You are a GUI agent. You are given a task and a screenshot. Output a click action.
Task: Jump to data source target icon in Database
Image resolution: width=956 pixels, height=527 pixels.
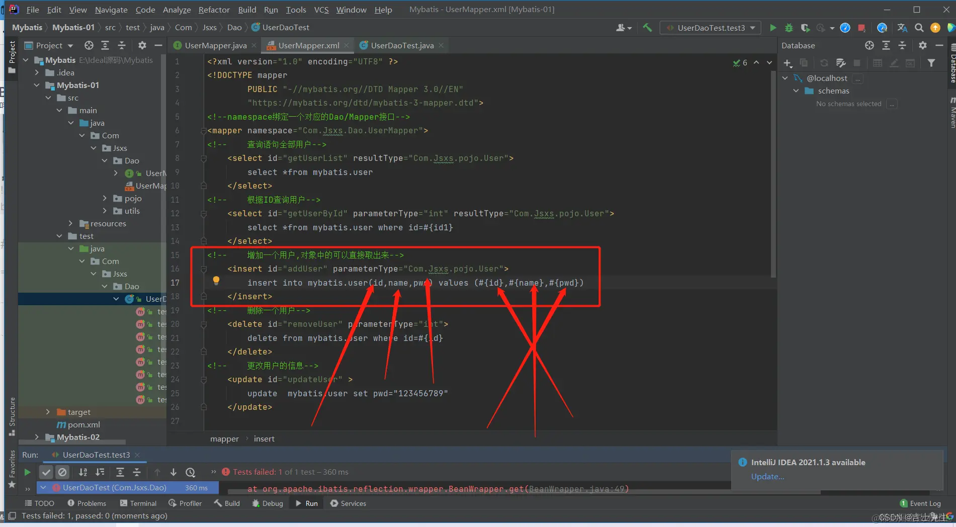(x=870, y=45)
